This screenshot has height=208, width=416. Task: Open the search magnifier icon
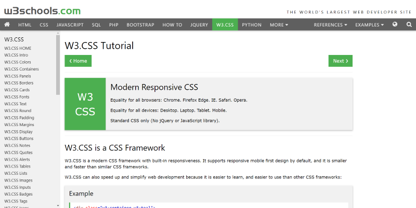click(409, 24)
